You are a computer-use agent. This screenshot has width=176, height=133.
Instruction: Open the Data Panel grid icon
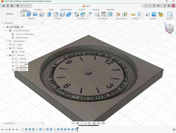click(x=8, y=6)
